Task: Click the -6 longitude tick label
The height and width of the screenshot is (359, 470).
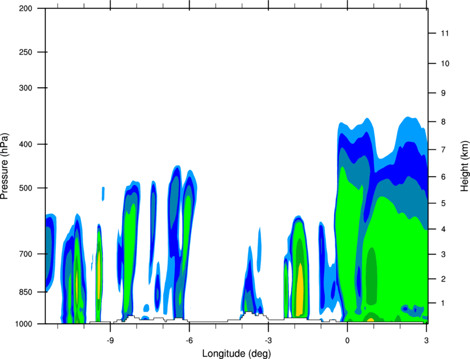Action: [189, 340]
